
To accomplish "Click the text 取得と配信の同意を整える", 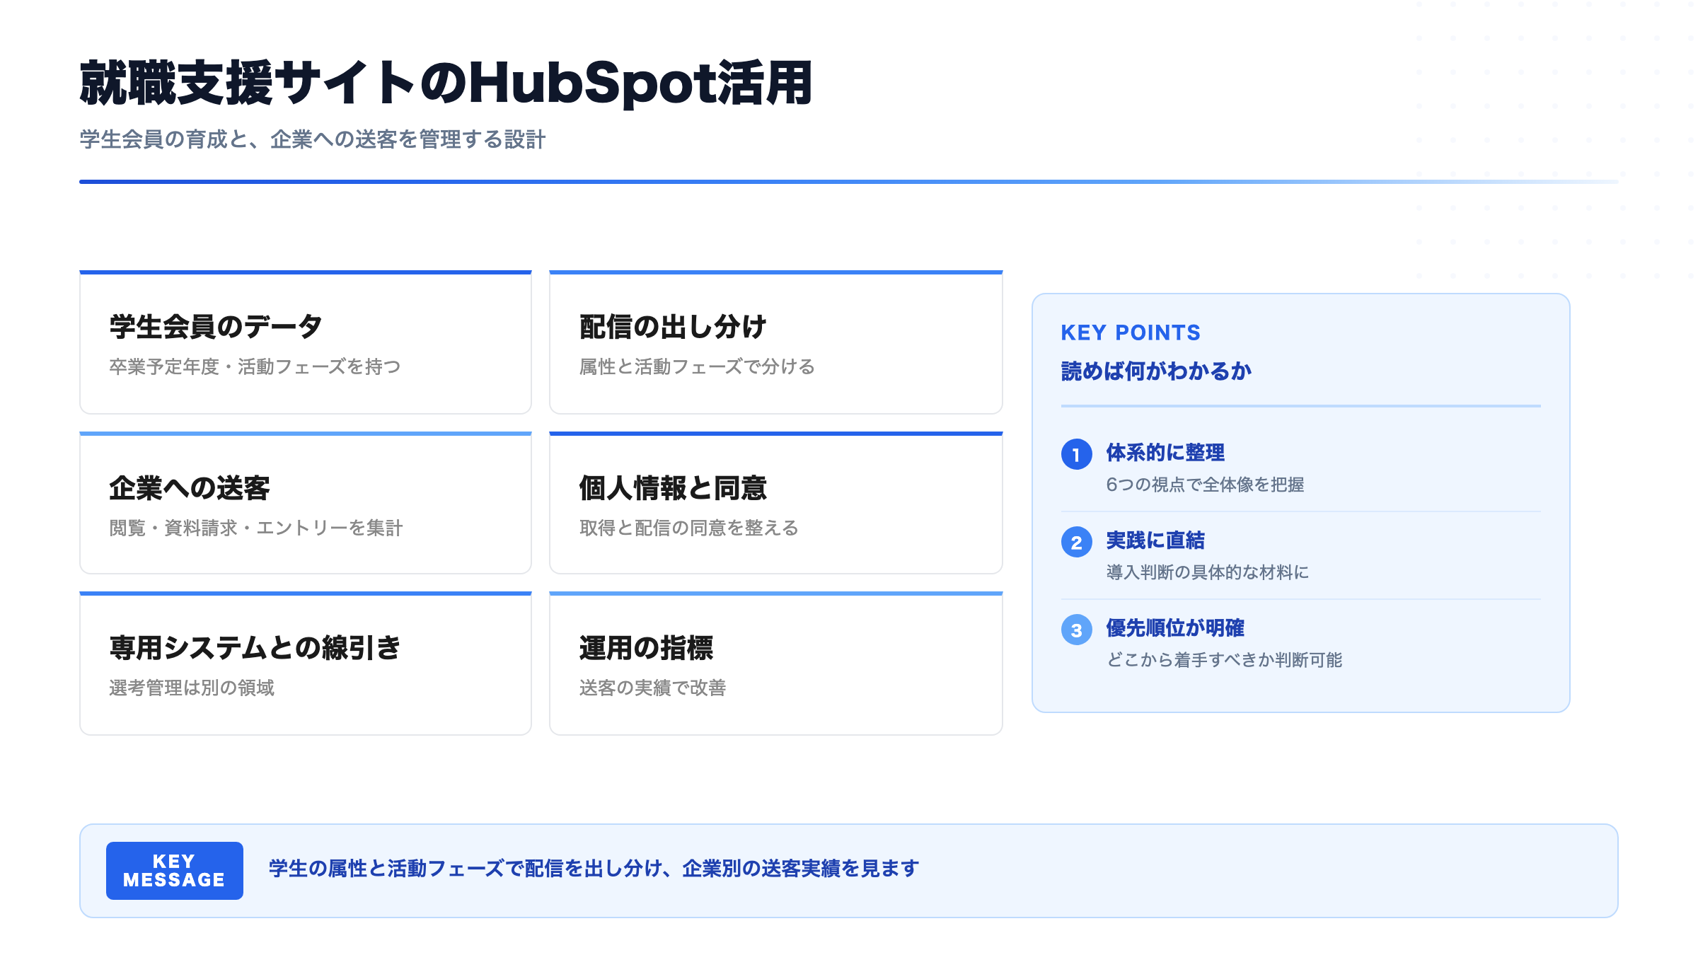I will click(688, 528).
